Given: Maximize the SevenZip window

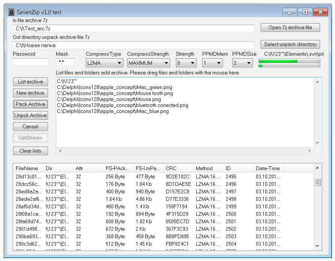Looking at the screenshot, I should tap(305, 12).
